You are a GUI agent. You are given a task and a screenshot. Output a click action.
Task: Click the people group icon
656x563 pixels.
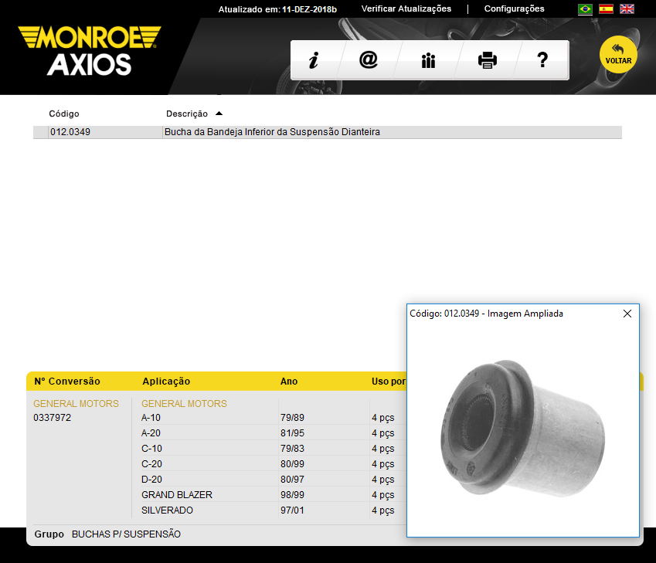point(428,60)
